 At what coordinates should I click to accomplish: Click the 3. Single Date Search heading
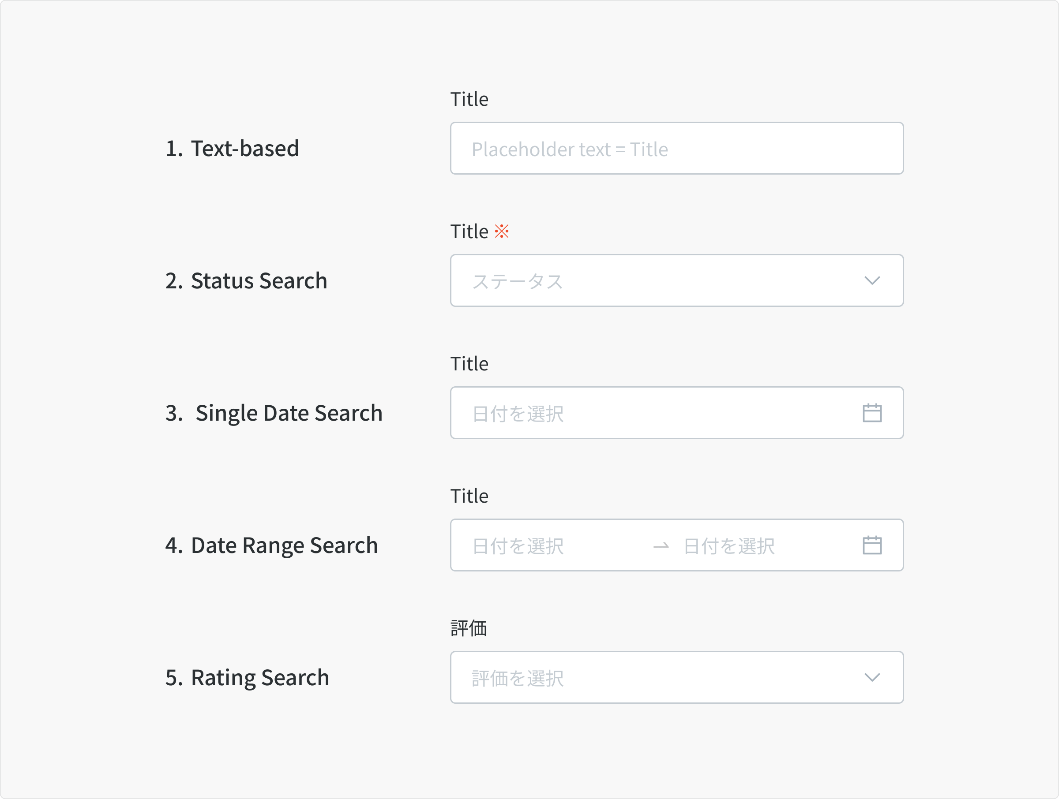[x=274, y=413]
